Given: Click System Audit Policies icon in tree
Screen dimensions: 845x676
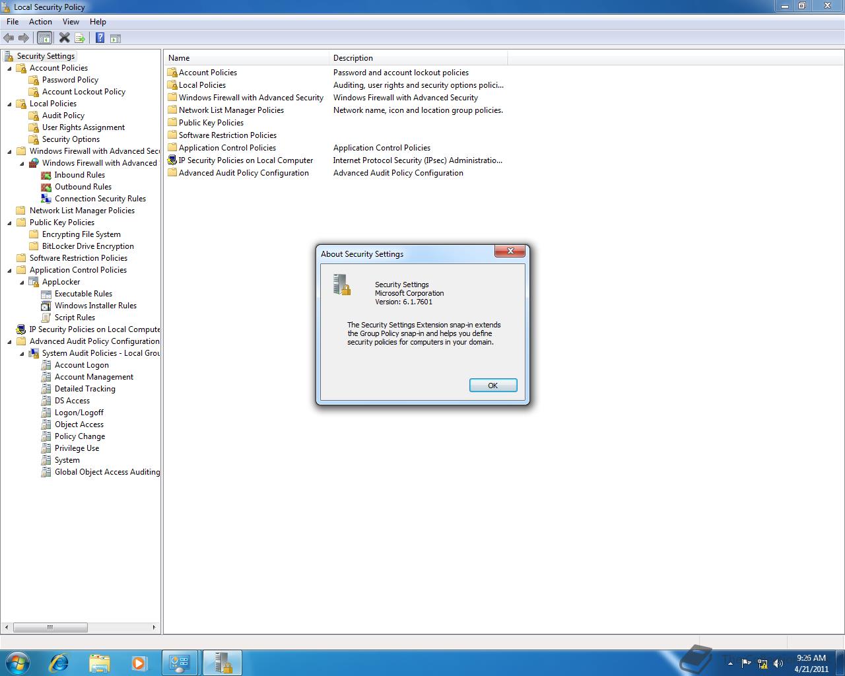Looking at the screenshot, I should (34, 353).
